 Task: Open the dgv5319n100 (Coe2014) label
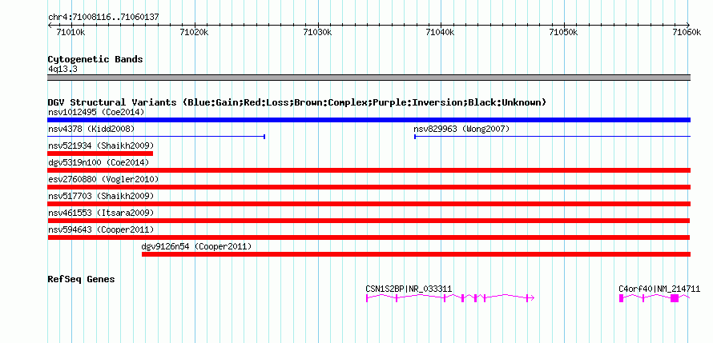click(99, 162)
